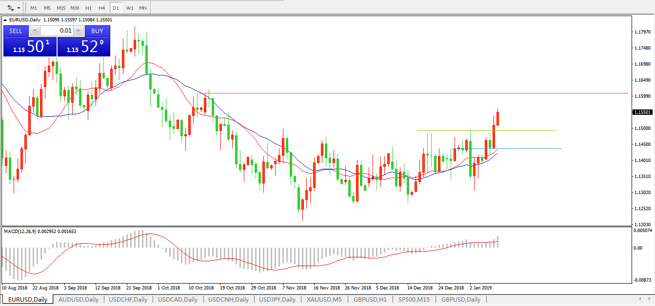
Task: Choose the MN monthly timeframe
Action: click(x=142, y=8)
